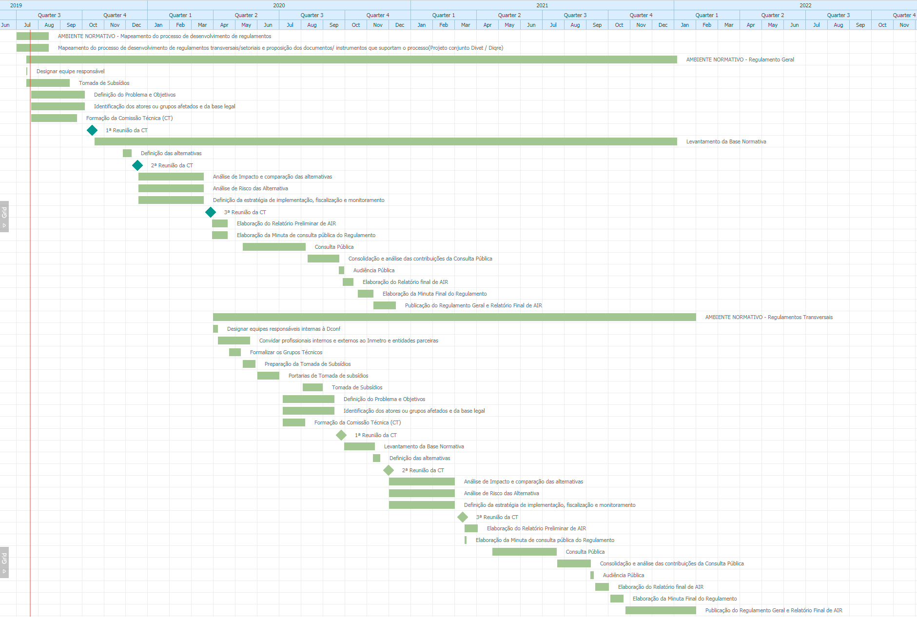Click the Consulta Pública task bar
This screenshot has height=622, width=917.
(274, 247)
